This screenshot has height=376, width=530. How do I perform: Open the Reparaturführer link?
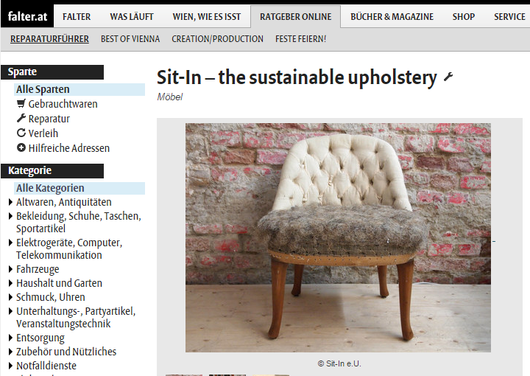pyautogui.click(x=50, y=39)
